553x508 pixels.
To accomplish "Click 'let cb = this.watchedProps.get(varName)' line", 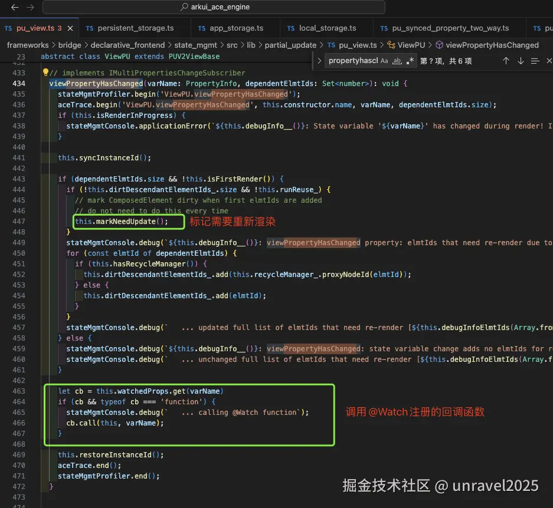I will click(140, 391).
